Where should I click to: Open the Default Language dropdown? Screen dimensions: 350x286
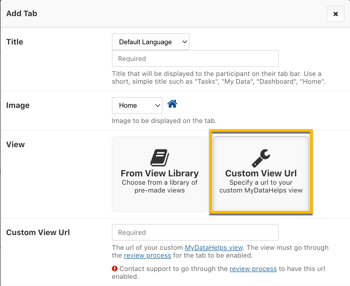tap(151, 42)
